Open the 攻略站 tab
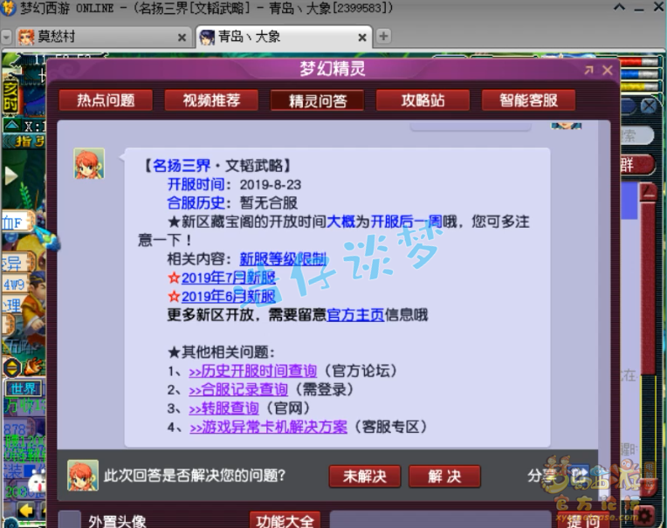The width and height of the screenshot is (667, 528). click(423, 100)
